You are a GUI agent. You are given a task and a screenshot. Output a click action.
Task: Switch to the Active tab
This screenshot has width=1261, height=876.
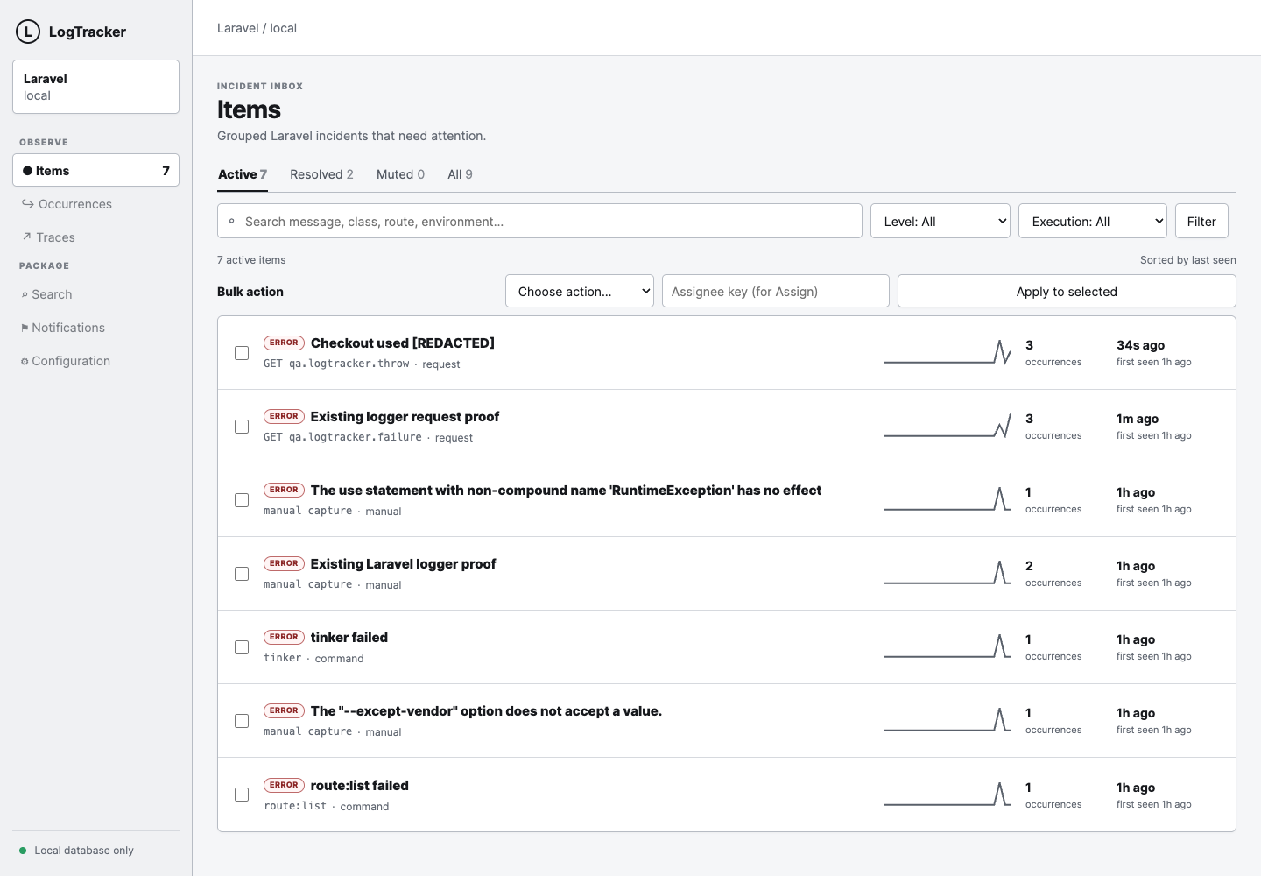click(243, 174)
